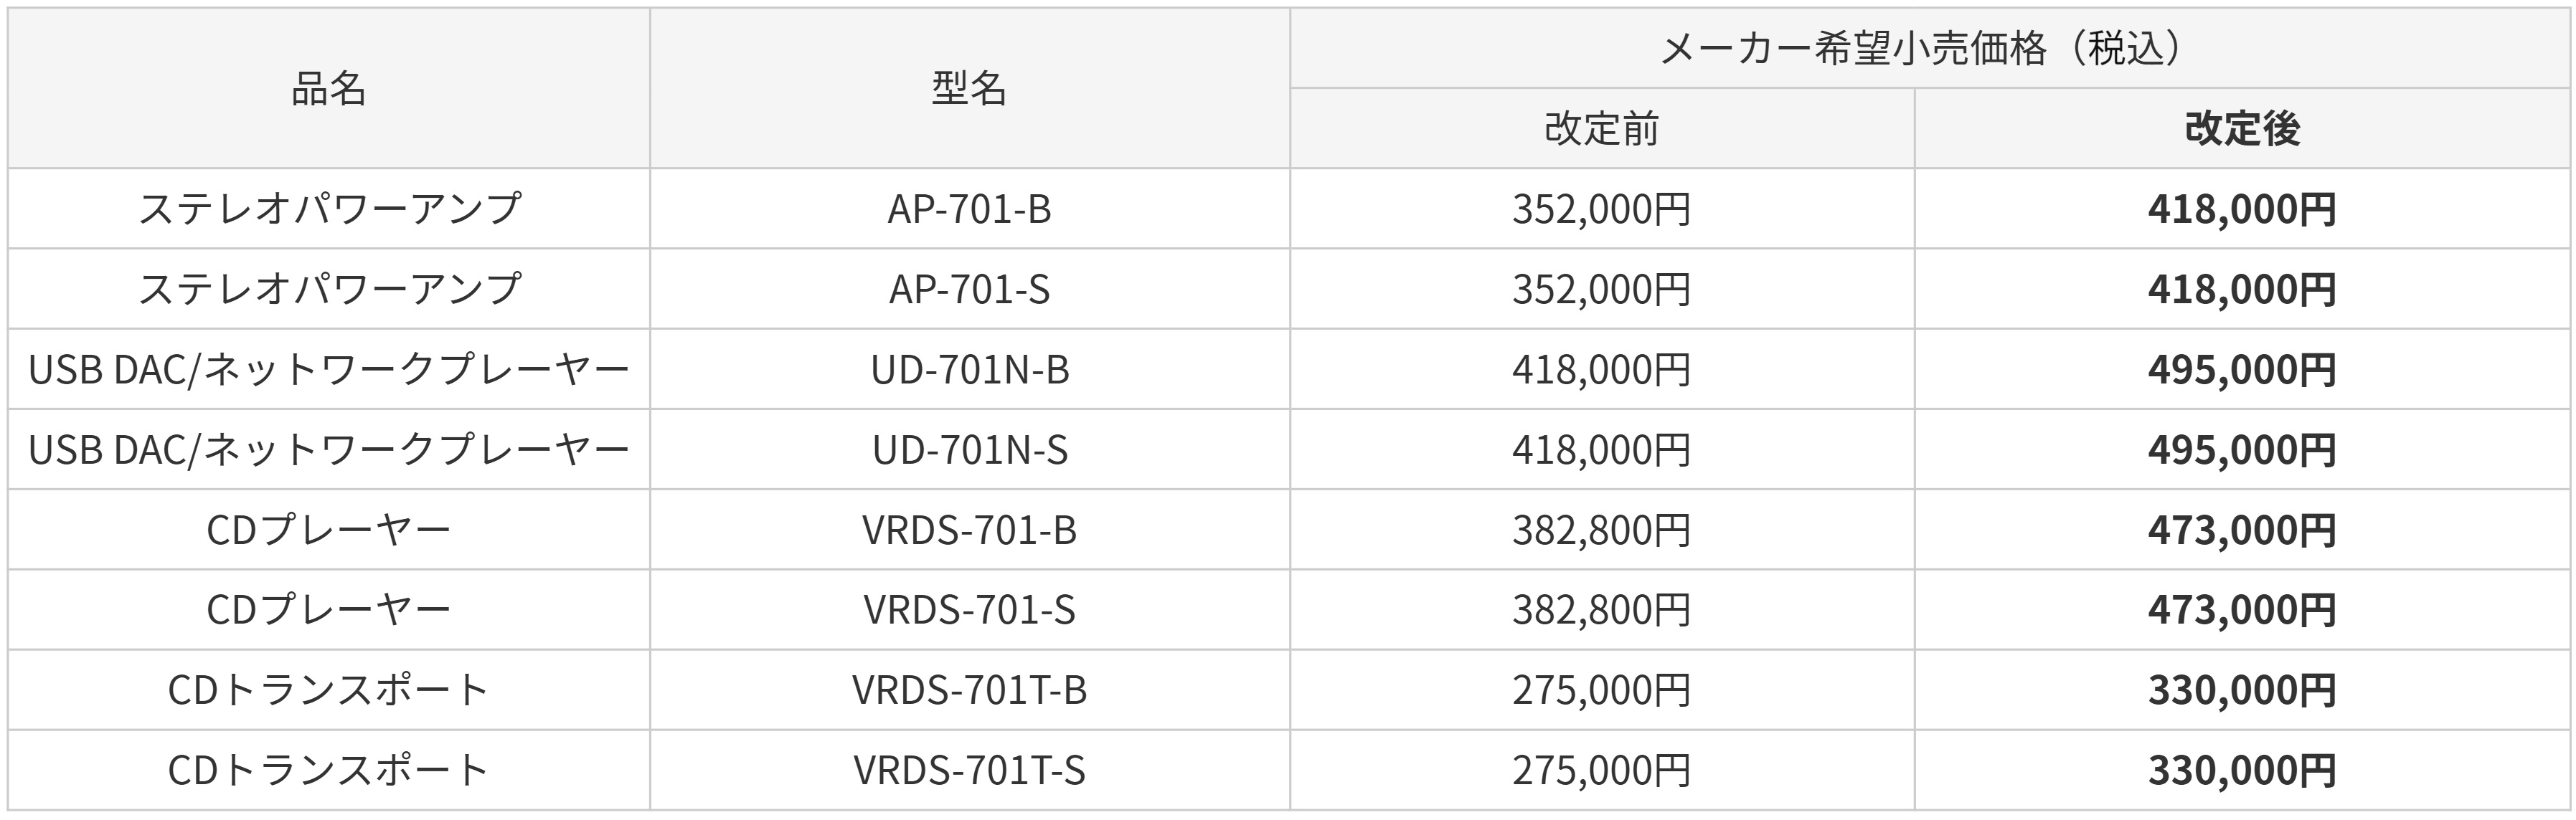Click the UD-701N-B old price 418,000円
Viewport: 2576px width, 820px height.
pyautogui.click(x=1601, y=370)
